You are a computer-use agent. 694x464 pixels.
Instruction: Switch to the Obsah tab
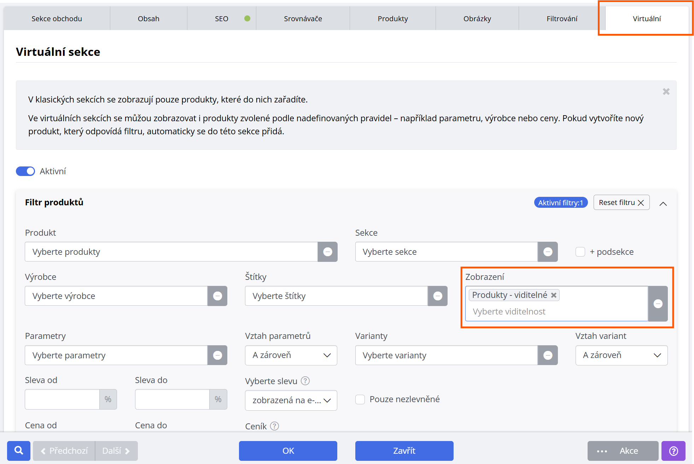coord(148,18)
